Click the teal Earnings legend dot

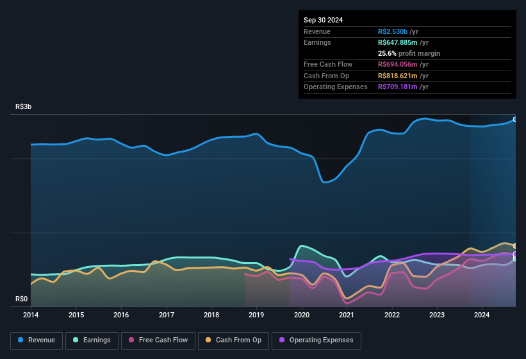pos(76,340)
